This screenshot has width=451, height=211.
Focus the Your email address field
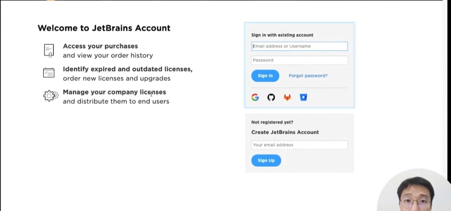click(299, 145)
